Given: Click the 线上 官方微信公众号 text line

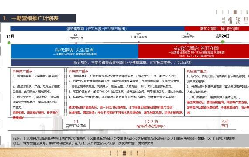Looking at the screenshot, I should [83, 143].
